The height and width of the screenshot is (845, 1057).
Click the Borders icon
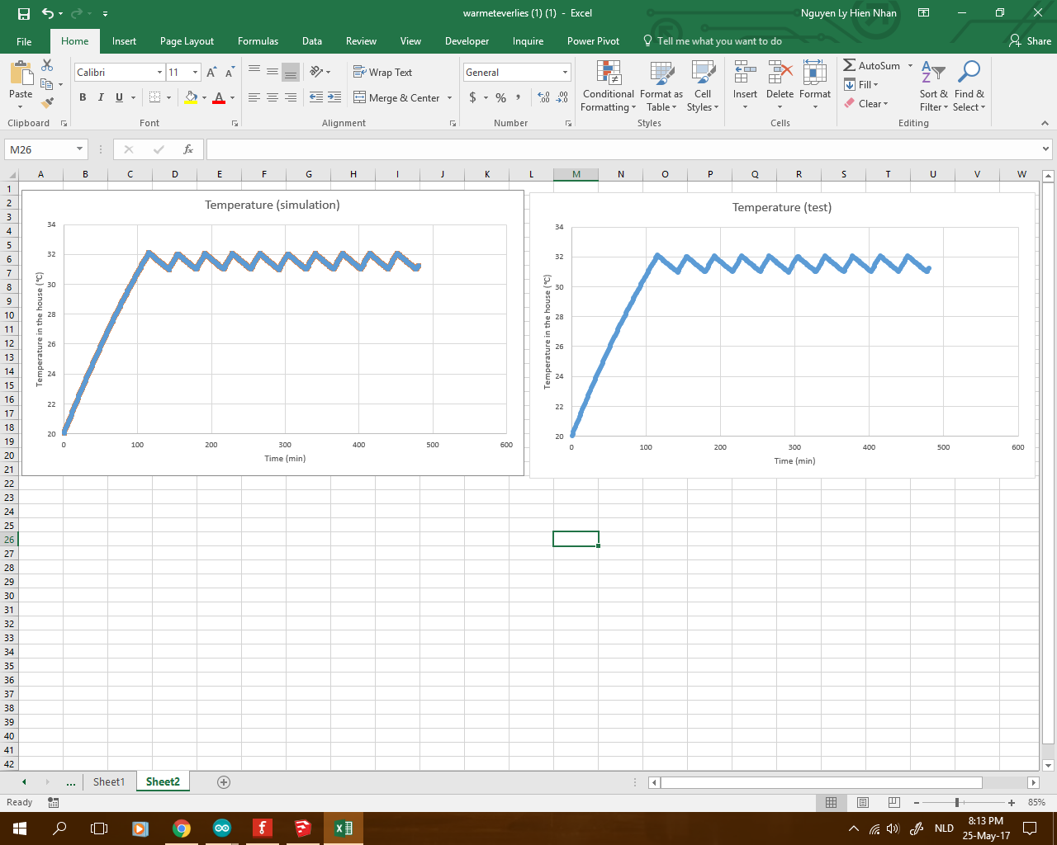click(154, 97)
